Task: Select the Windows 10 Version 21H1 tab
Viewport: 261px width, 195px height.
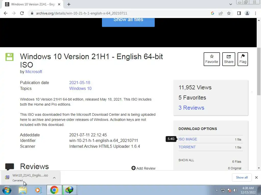Action: [x=32, y=4]
